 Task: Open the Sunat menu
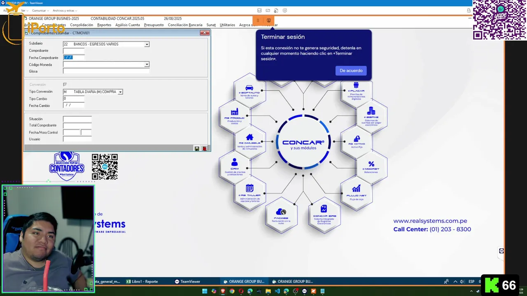pyautogui.click(x=211, y=25)
